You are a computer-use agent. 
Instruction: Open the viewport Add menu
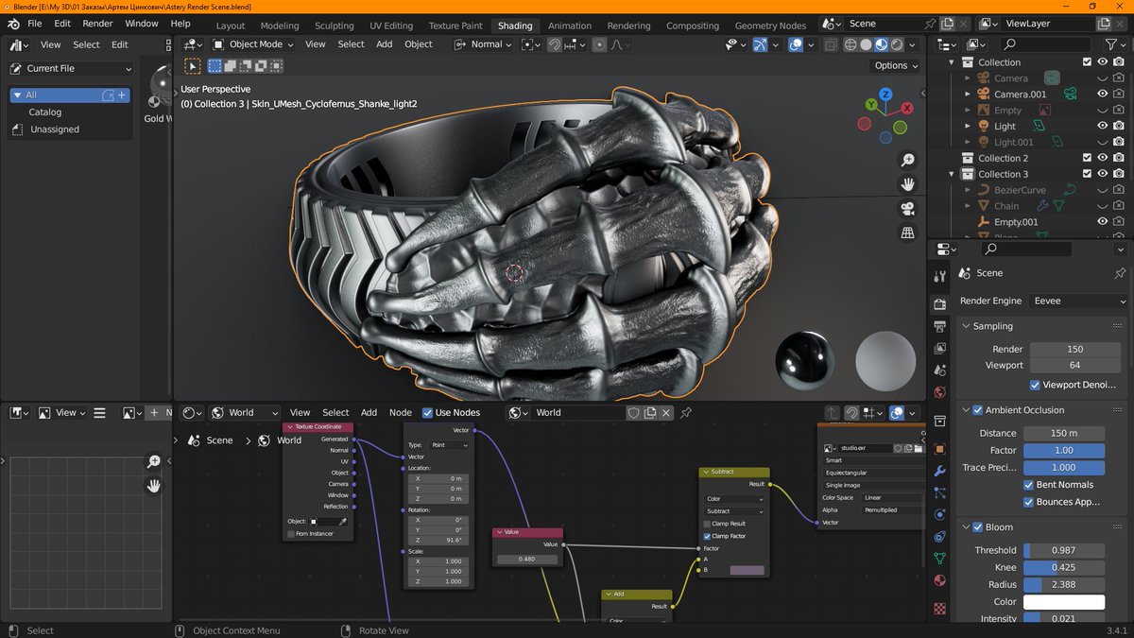tap(385, 44)
